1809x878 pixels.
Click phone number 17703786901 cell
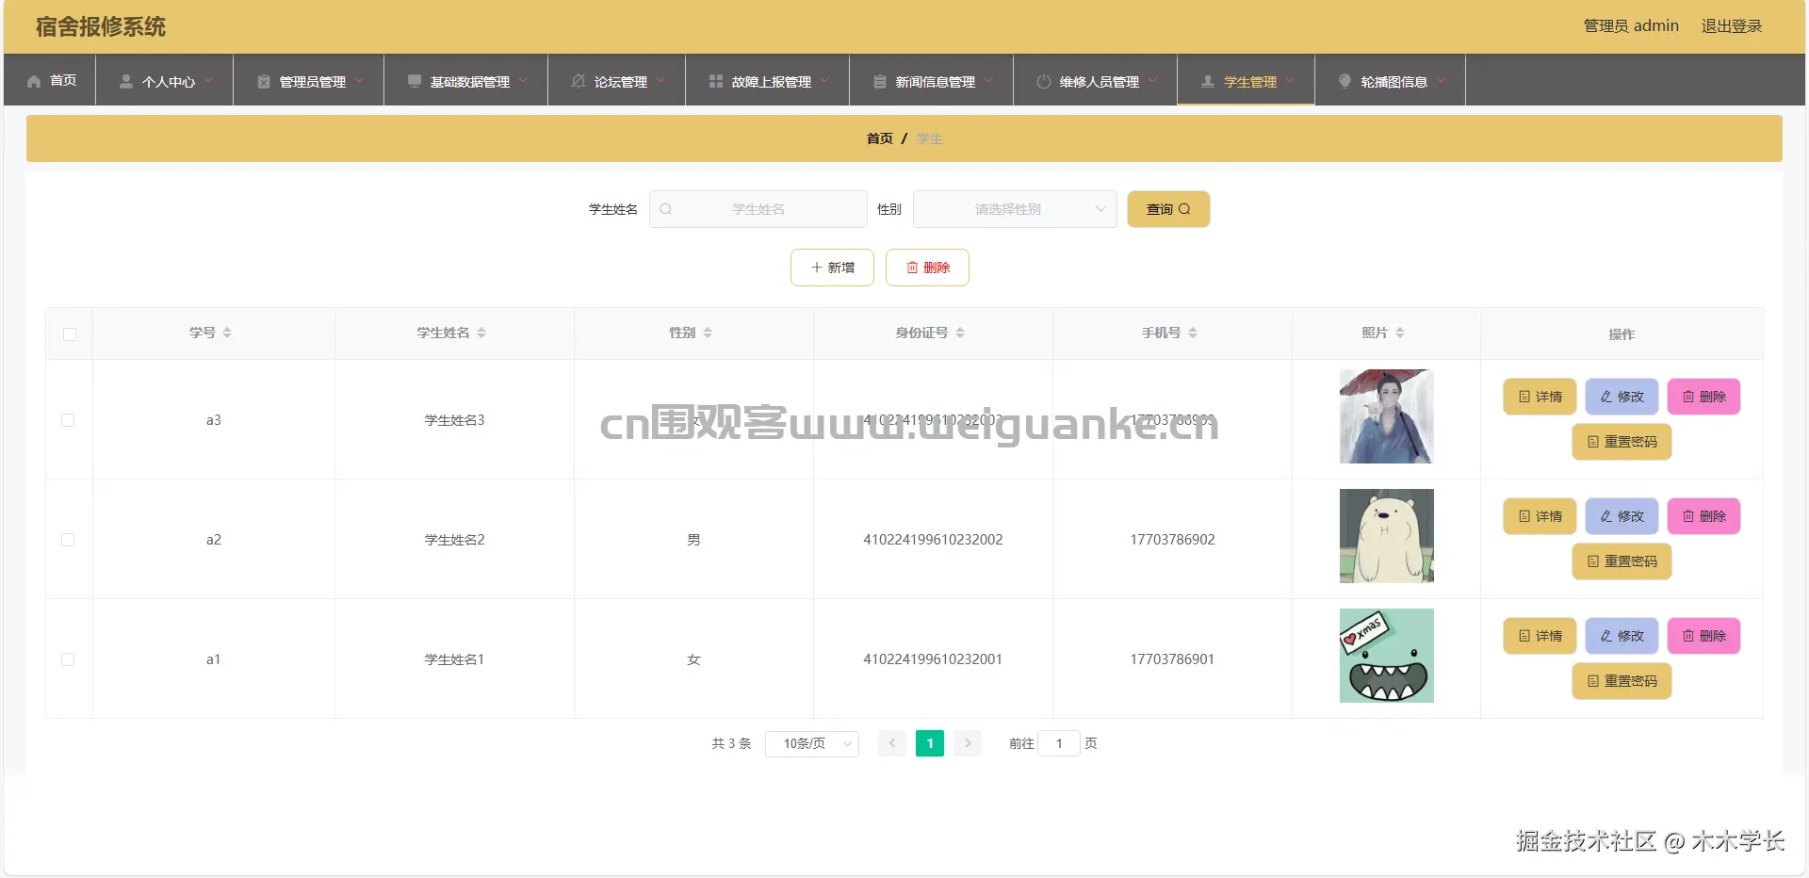(1172, 659)
